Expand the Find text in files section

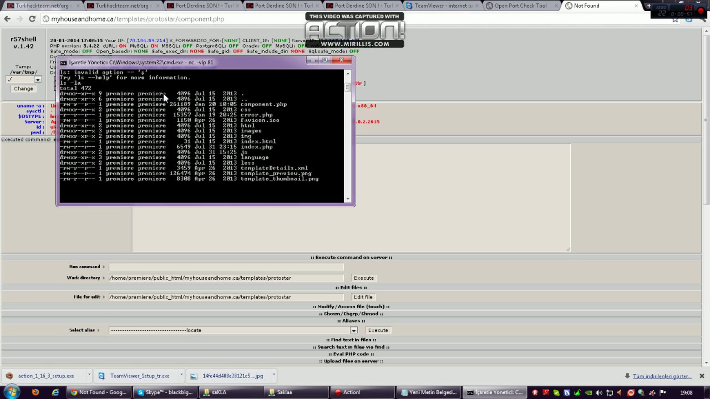[x=351, y=340]
